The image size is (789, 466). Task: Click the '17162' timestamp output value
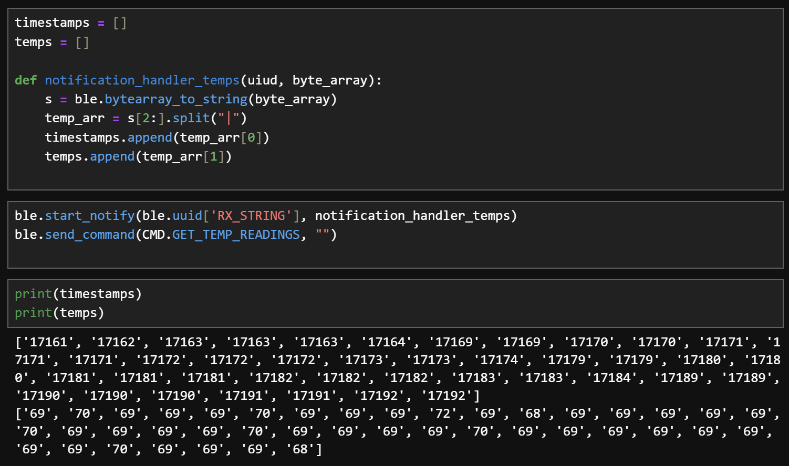(116, 342)
